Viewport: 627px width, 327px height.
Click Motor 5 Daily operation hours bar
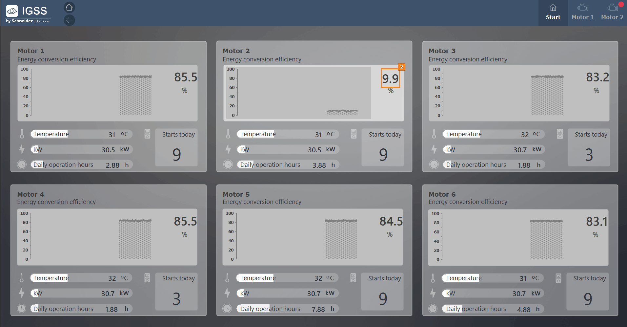[x=287, y=309]
